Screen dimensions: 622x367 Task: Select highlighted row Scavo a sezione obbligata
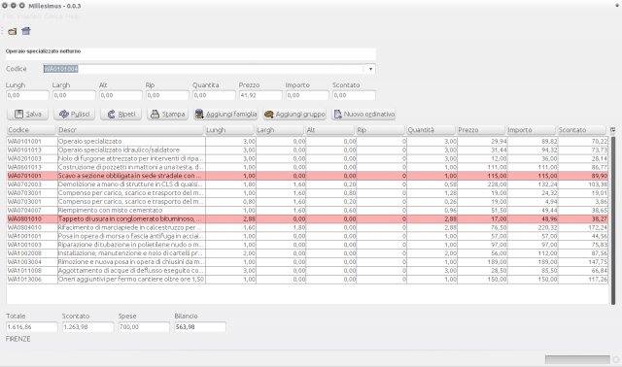click(307, 176)
